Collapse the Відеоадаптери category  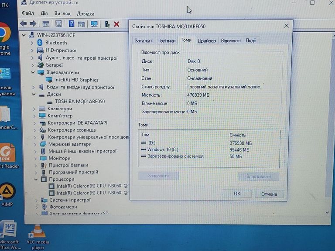click(33, 73)
